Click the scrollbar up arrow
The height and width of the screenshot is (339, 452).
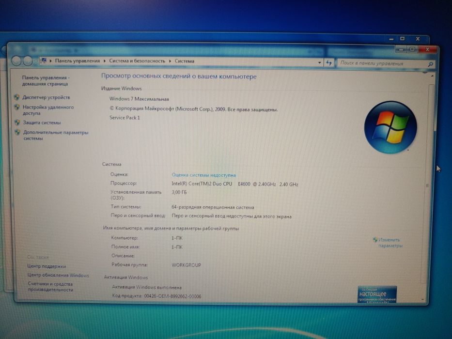click(x=432, y=76)
